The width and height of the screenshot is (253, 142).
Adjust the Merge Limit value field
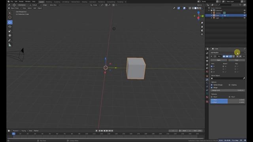(228, 90)
